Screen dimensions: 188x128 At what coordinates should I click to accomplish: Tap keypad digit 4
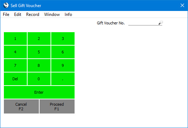(x=15, y=52)
